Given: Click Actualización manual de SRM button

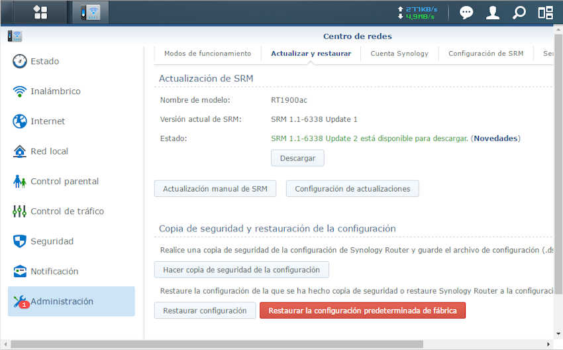Looking at the screenshot, I should (x=215, y=189).
